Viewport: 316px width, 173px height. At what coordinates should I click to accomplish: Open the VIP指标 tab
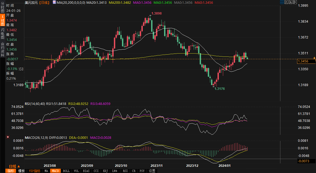click(35, 171)
